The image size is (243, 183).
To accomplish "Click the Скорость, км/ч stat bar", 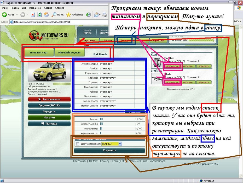I will (101, 124).
